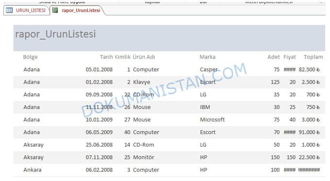The width and height of the screenshot is (330, 181).
Task: Click Kimlik value 40
Action: pyautogui.click(x=127, y=132)
